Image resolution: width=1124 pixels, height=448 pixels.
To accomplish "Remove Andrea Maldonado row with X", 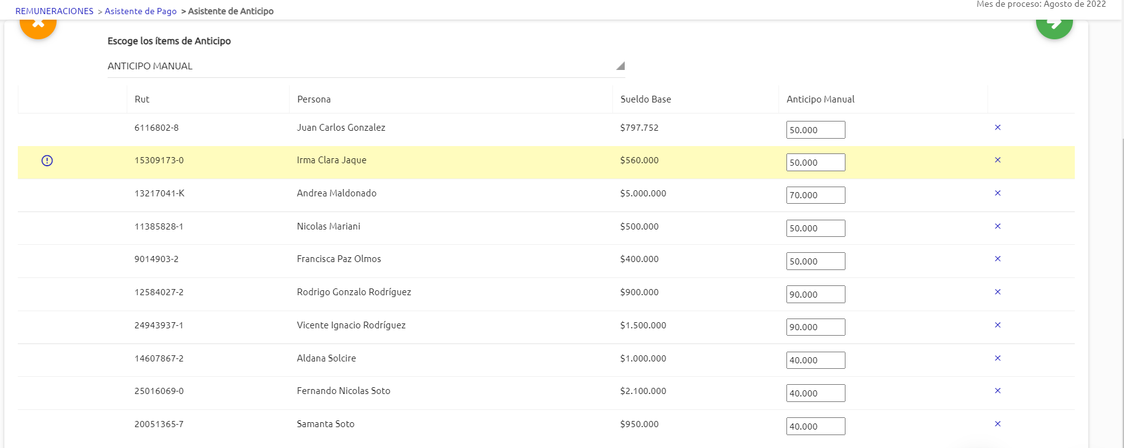I will click(997, 193).
